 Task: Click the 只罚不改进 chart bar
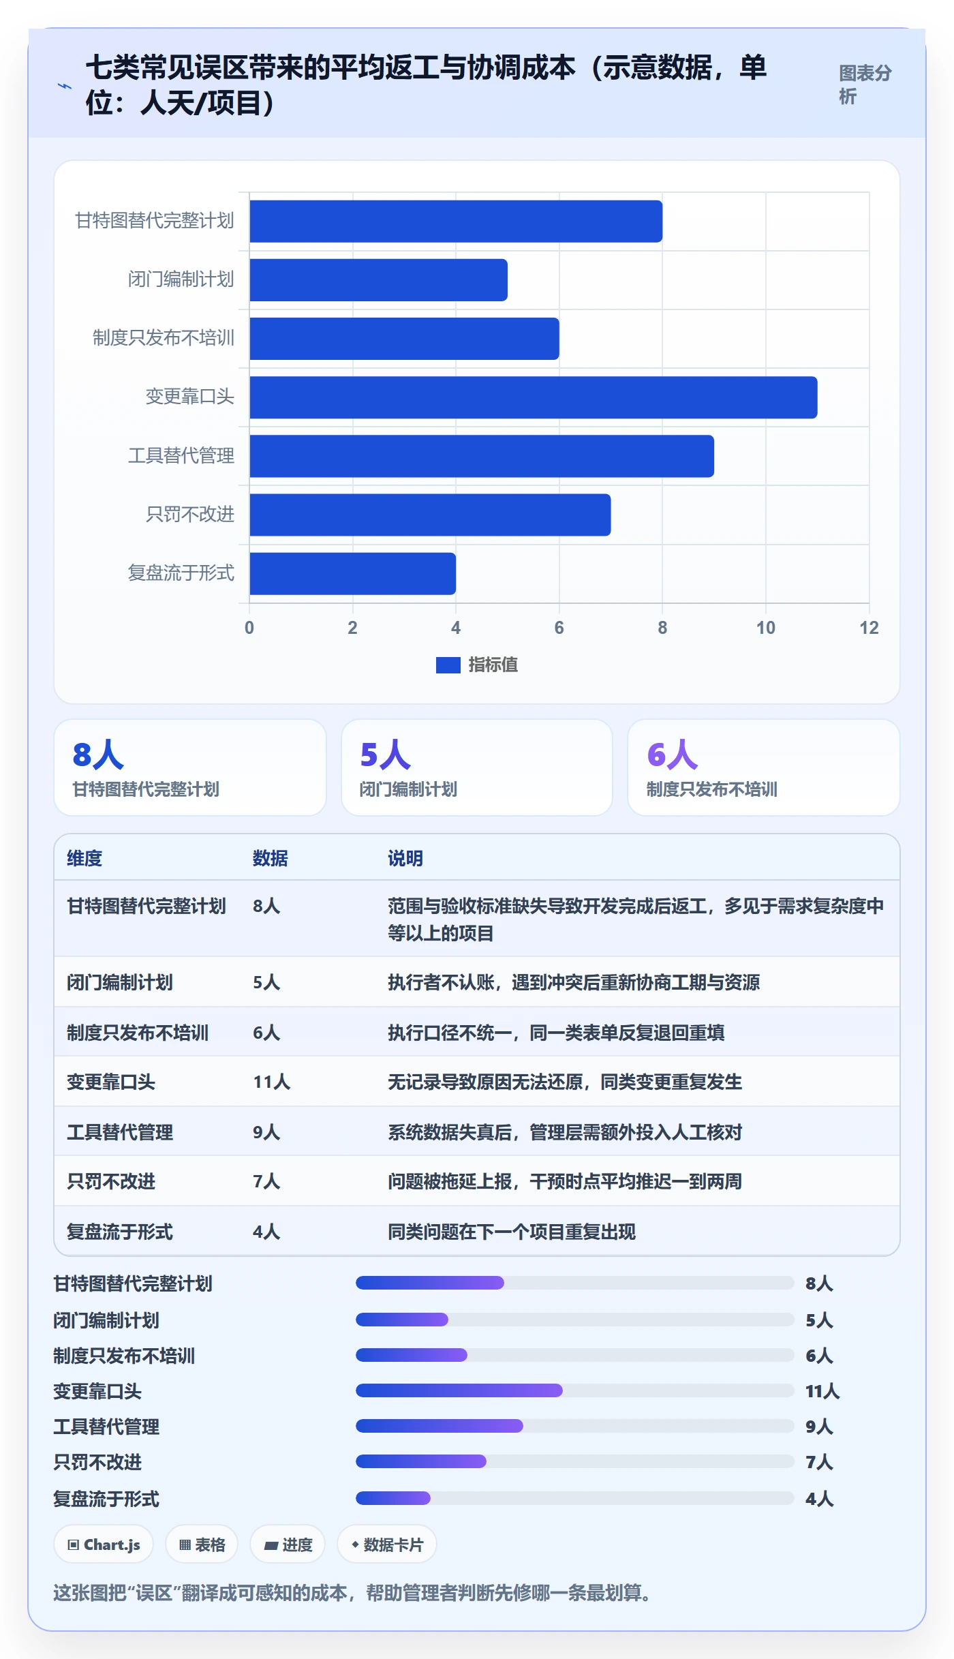pyautogui.click(x=430, y=515)
